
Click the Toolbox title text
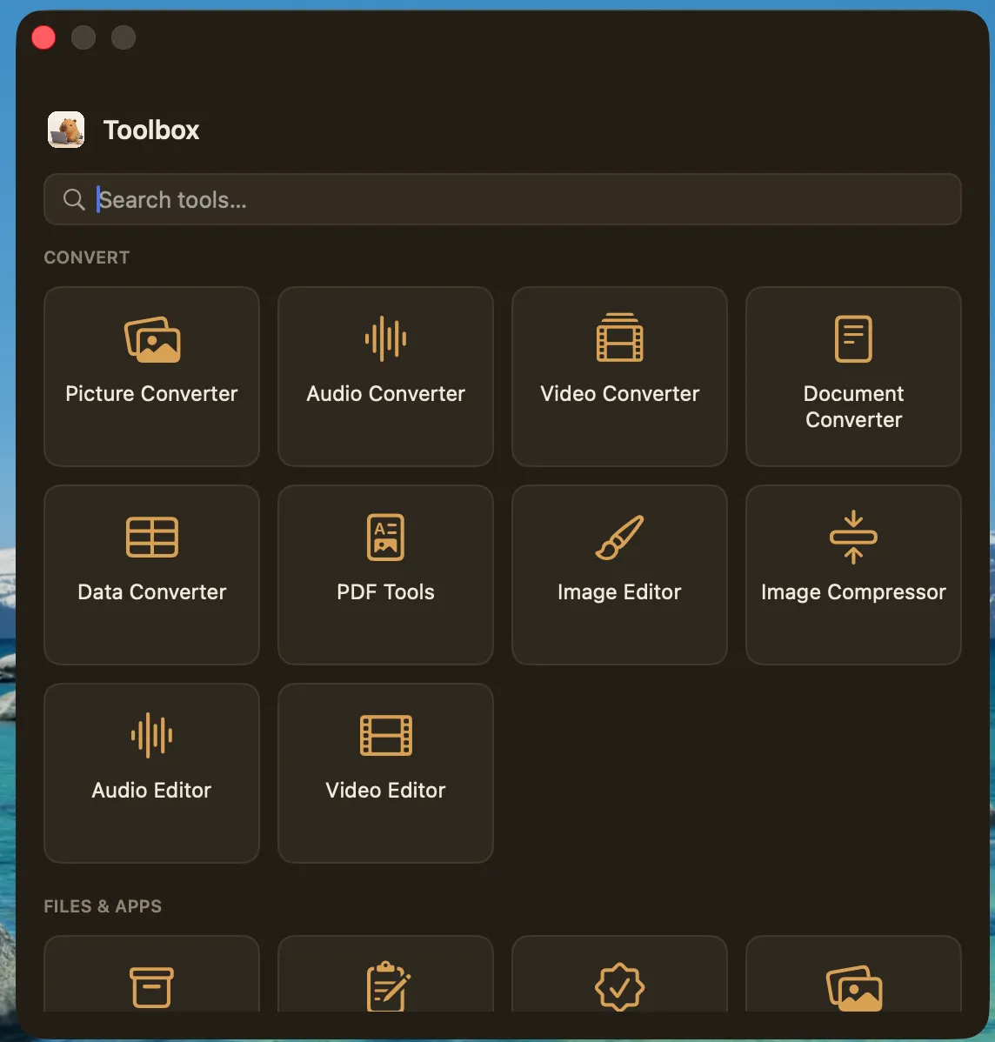(151, 130)
